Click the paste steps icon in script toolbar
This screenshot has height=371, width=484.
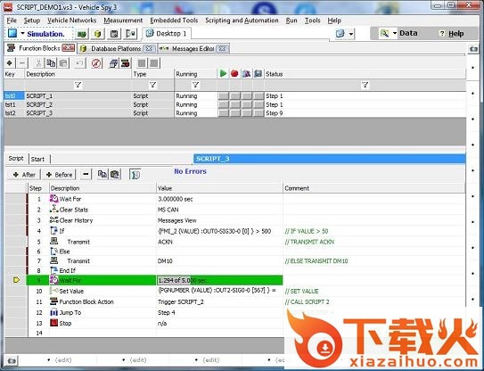115,175
